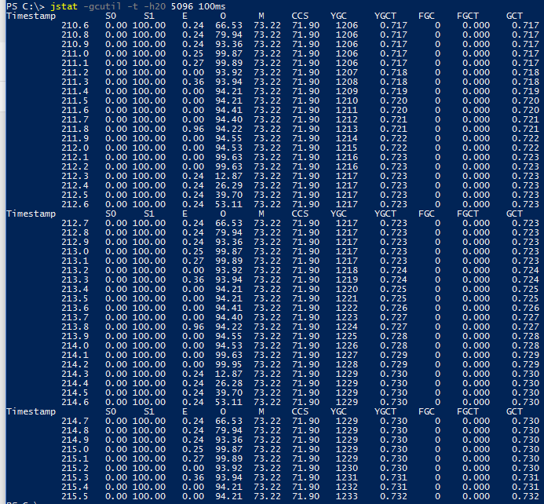Click FGCT value 0.000 in row 213.6
544x504 pixels.
click(476, 308)
